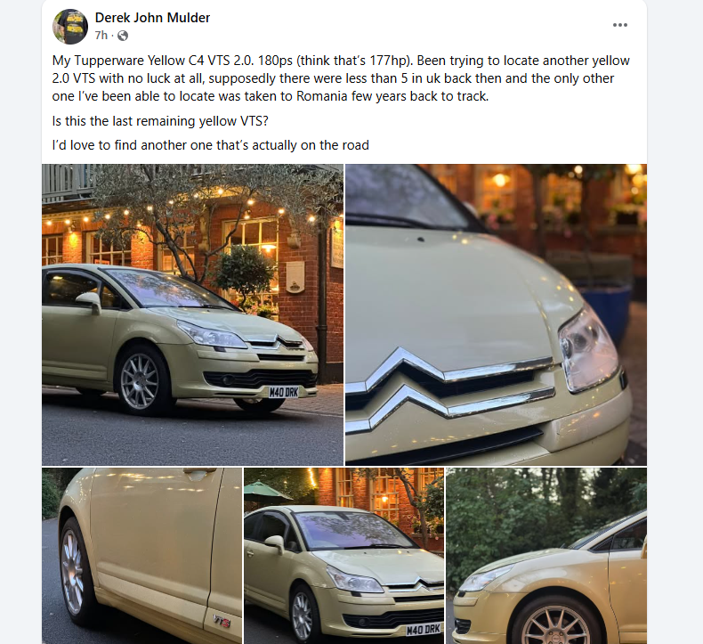Viewport: 703px width, 644px height.
Task: Open the three-dot post options menu
Action: point(619,25)
